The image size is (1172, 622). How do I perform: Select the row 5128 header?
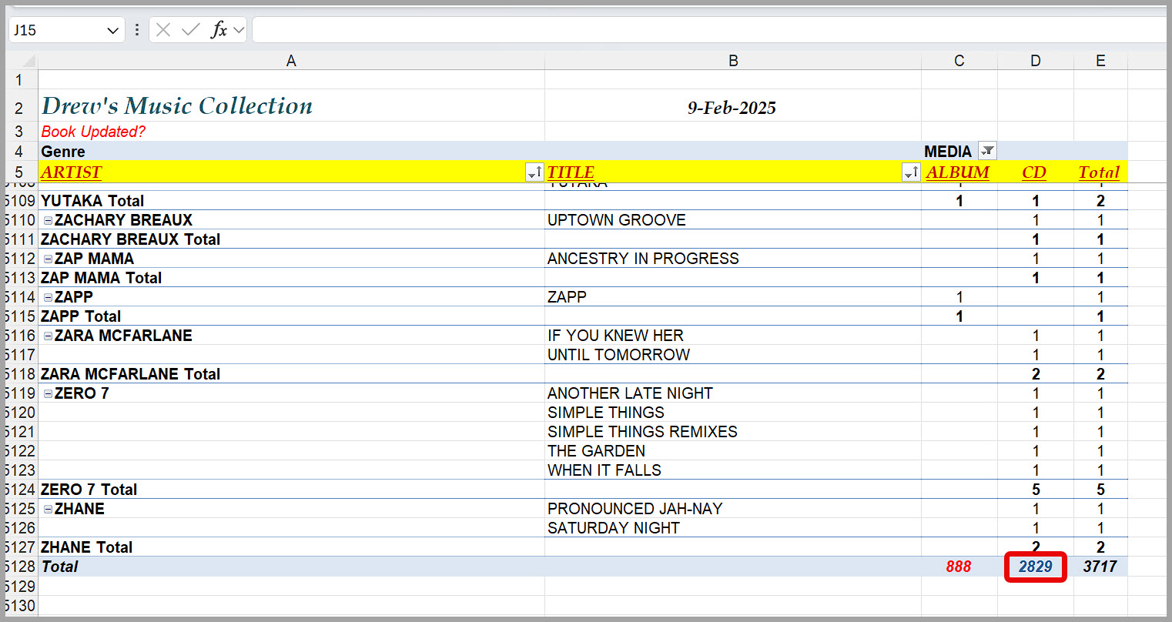19,567
